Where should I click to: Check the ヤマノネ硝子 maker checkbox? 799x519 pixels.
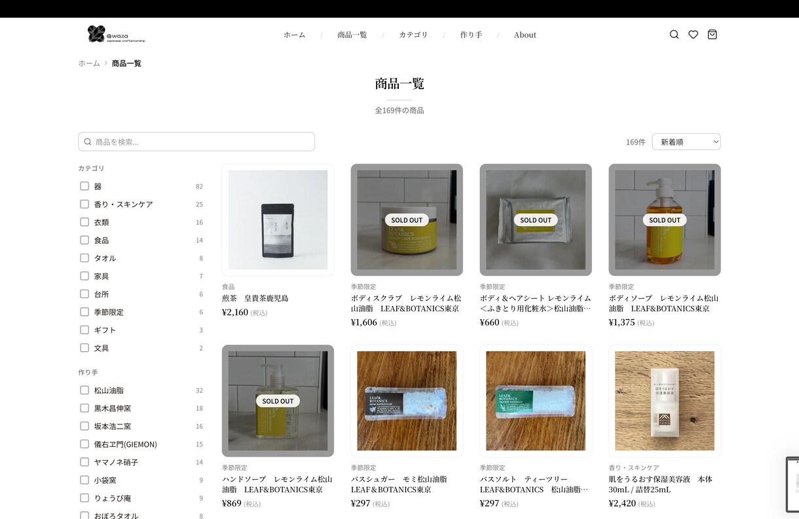[x=84, y=462]
